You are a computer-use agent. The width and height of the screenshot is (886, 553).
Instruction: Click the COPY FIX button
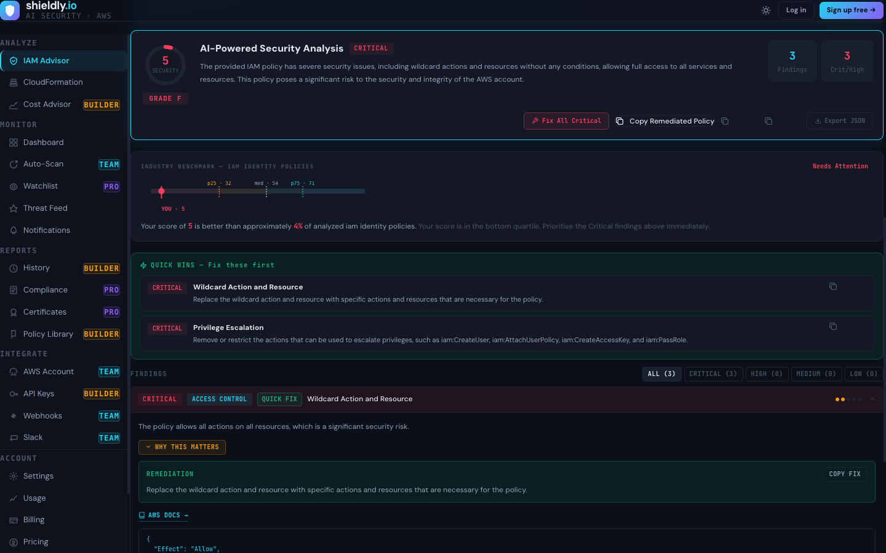coord(845,474)
